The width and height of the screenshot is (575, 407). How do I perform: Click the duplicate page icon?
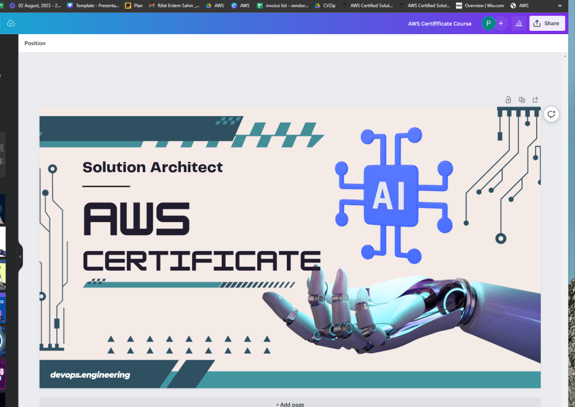coord(522,100)
